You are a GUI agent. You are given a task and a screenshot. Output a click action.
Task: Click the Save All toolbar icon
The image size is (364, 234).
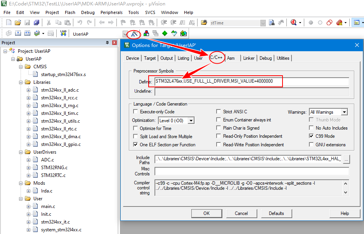coord(36,23)
